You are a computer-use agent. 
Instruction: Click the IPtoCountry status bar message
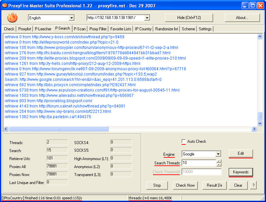(42, 198)
